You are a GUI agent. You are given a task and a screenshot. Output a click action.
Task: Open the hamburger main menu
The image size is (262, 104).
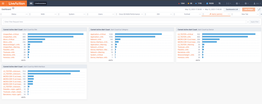click(3, 3)
